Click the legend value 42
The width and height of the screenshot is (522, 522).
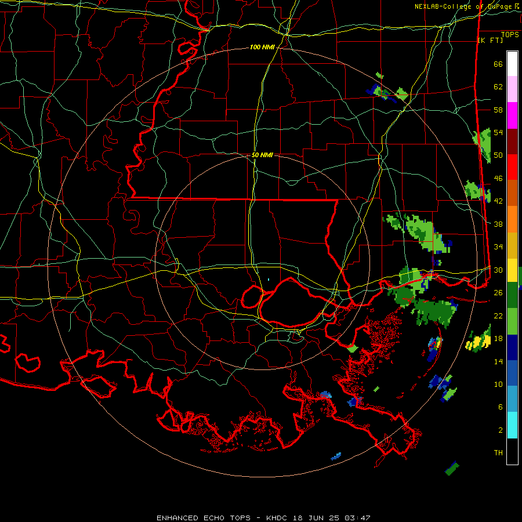(x=498, y=201)
